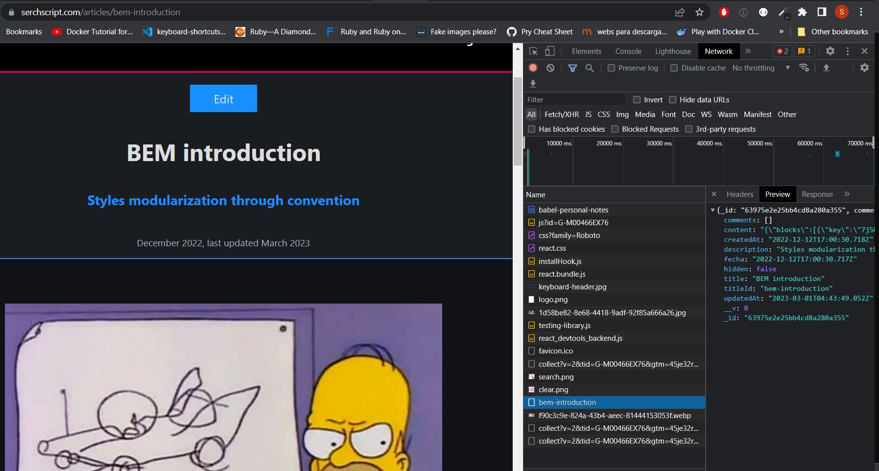Open Network panel settings gear
The width and height of the screenshot is (879, 471).
click(864, 68)
